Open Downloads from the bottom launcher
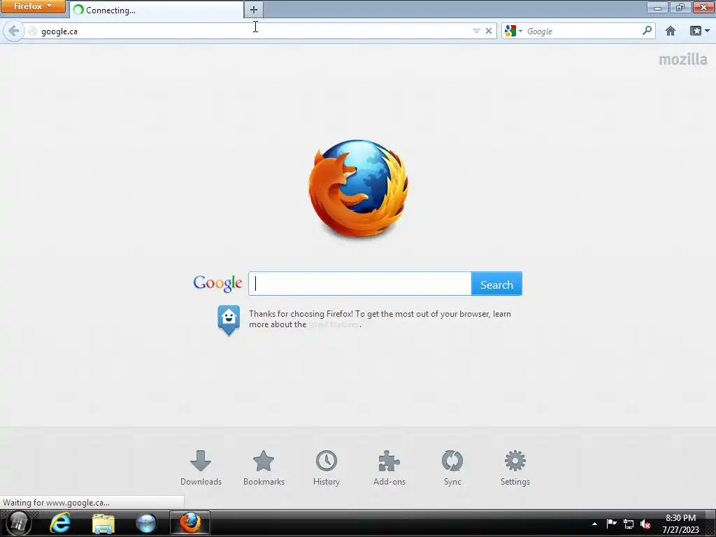This screenshot has height=537, width=716. point(201,468)
